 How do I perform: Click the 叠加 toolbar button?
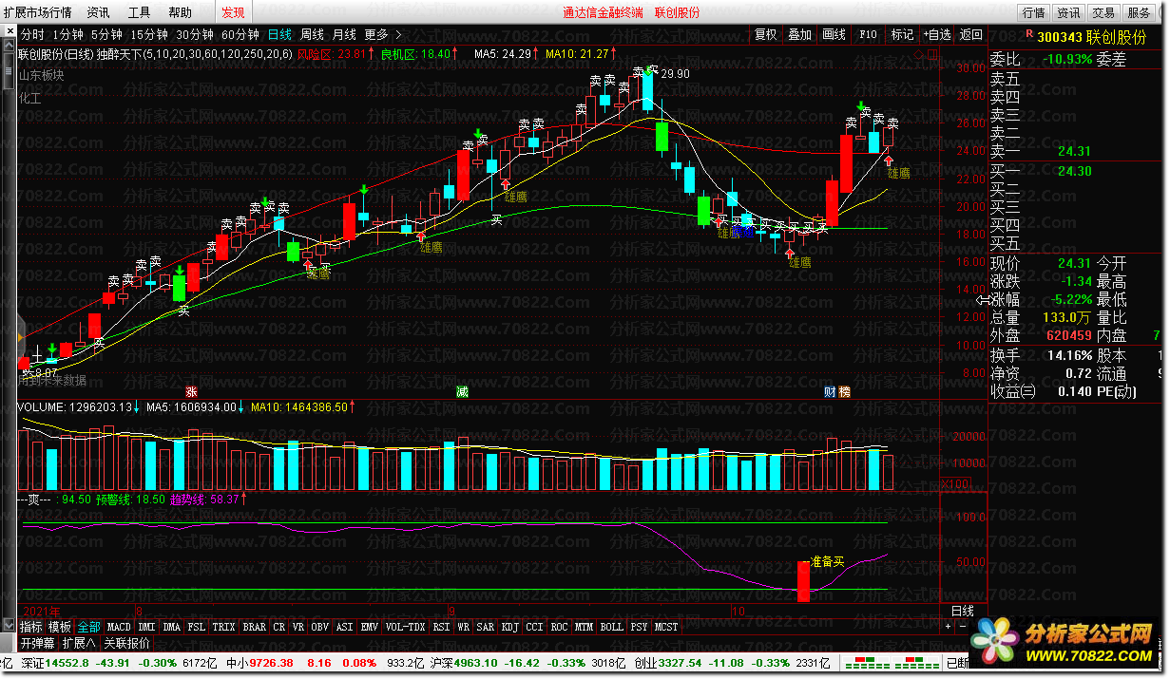tap(800, 34)
